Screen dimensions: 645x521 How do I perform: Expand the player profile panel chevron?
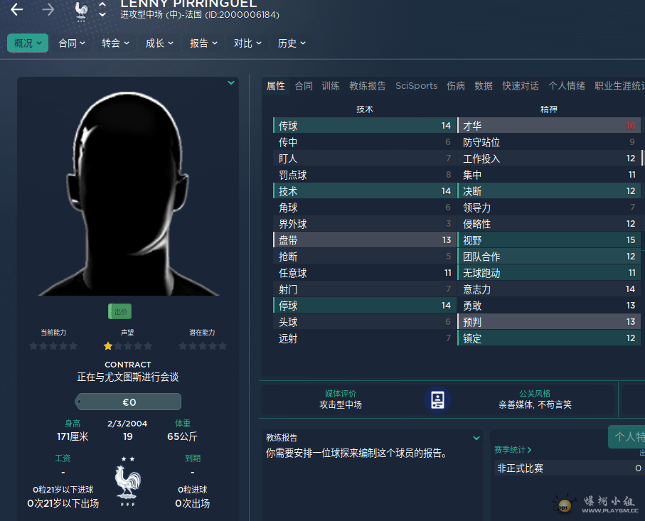[231, 83]
